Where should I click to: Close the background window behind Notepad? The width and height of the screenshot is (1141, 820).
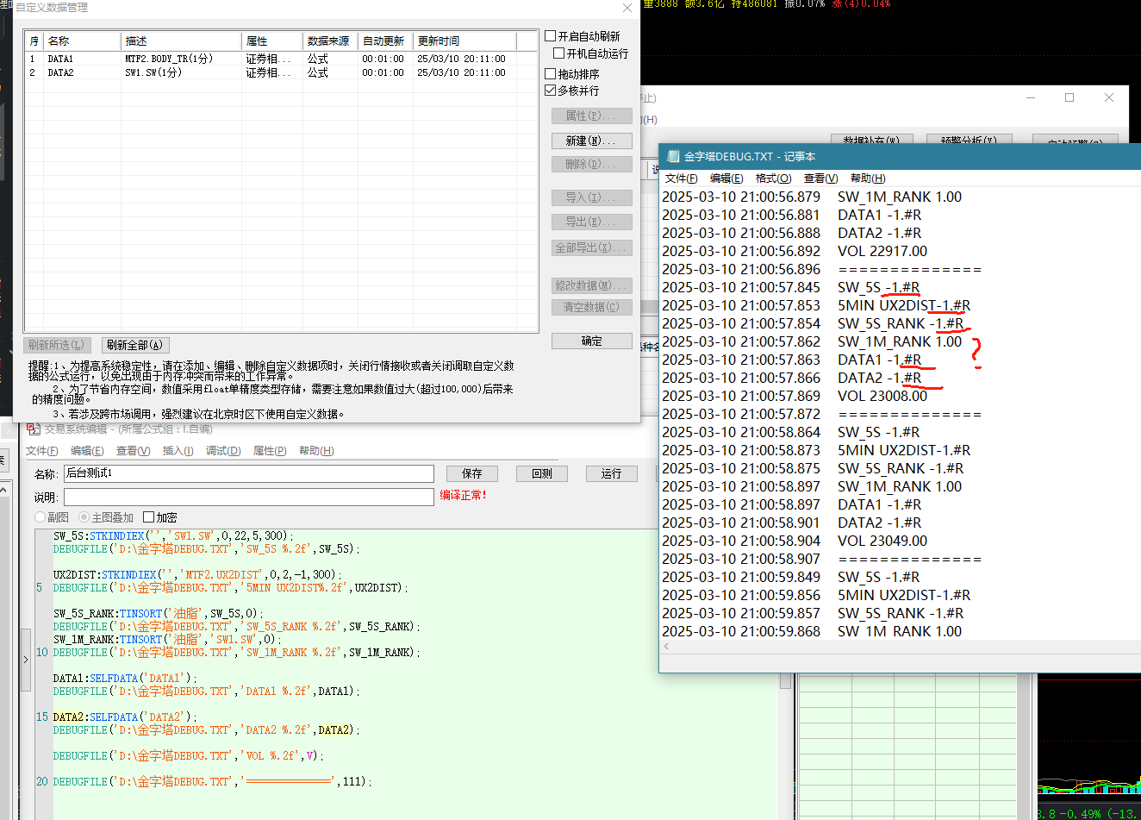coord(1109,97)
